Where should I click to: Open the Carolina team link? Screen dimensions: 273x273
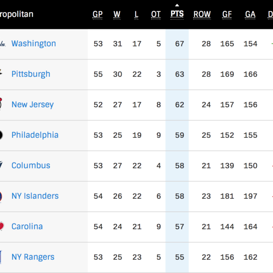pyautogui.click(x=27, y=227)
